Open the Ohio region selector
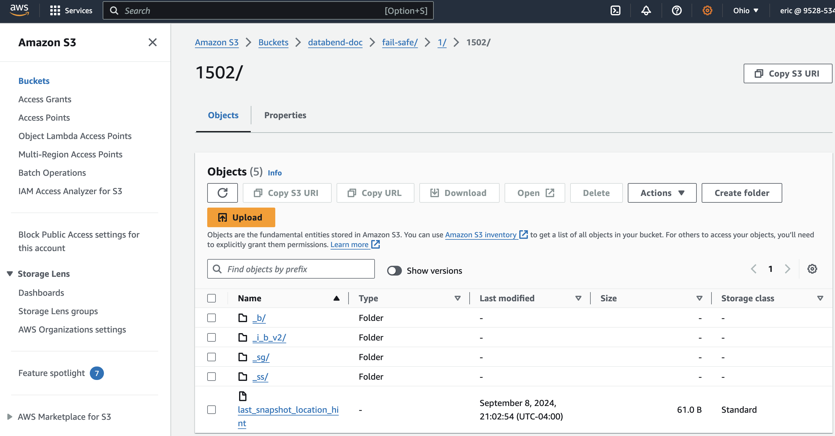Viewport: 835px width, 436px height. [x=745, y=11]
